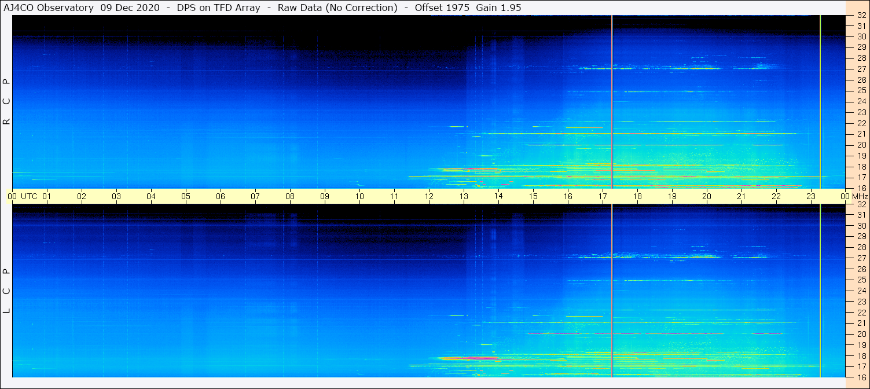Click the 32 MHz label on LCP frequency scale
This screenshot has width=870, height=389.
click(861, 204)
